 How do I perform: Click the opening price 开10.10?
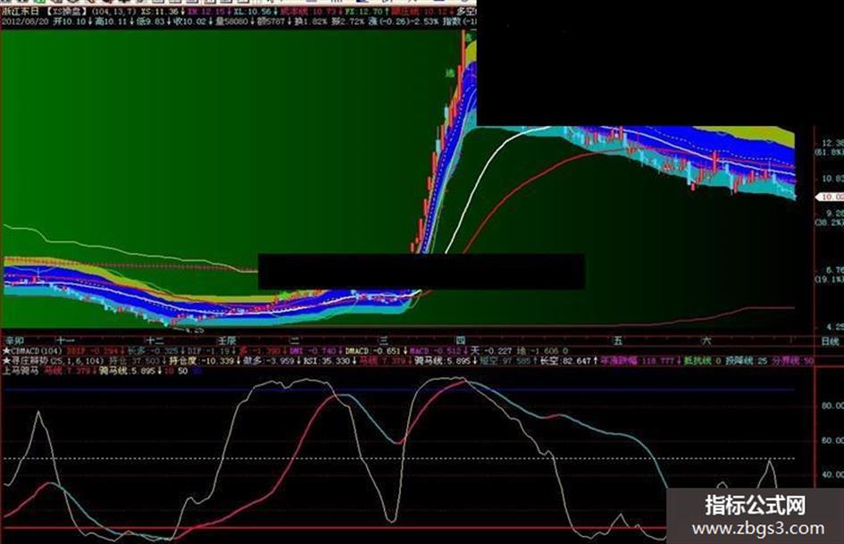(71, 21)
